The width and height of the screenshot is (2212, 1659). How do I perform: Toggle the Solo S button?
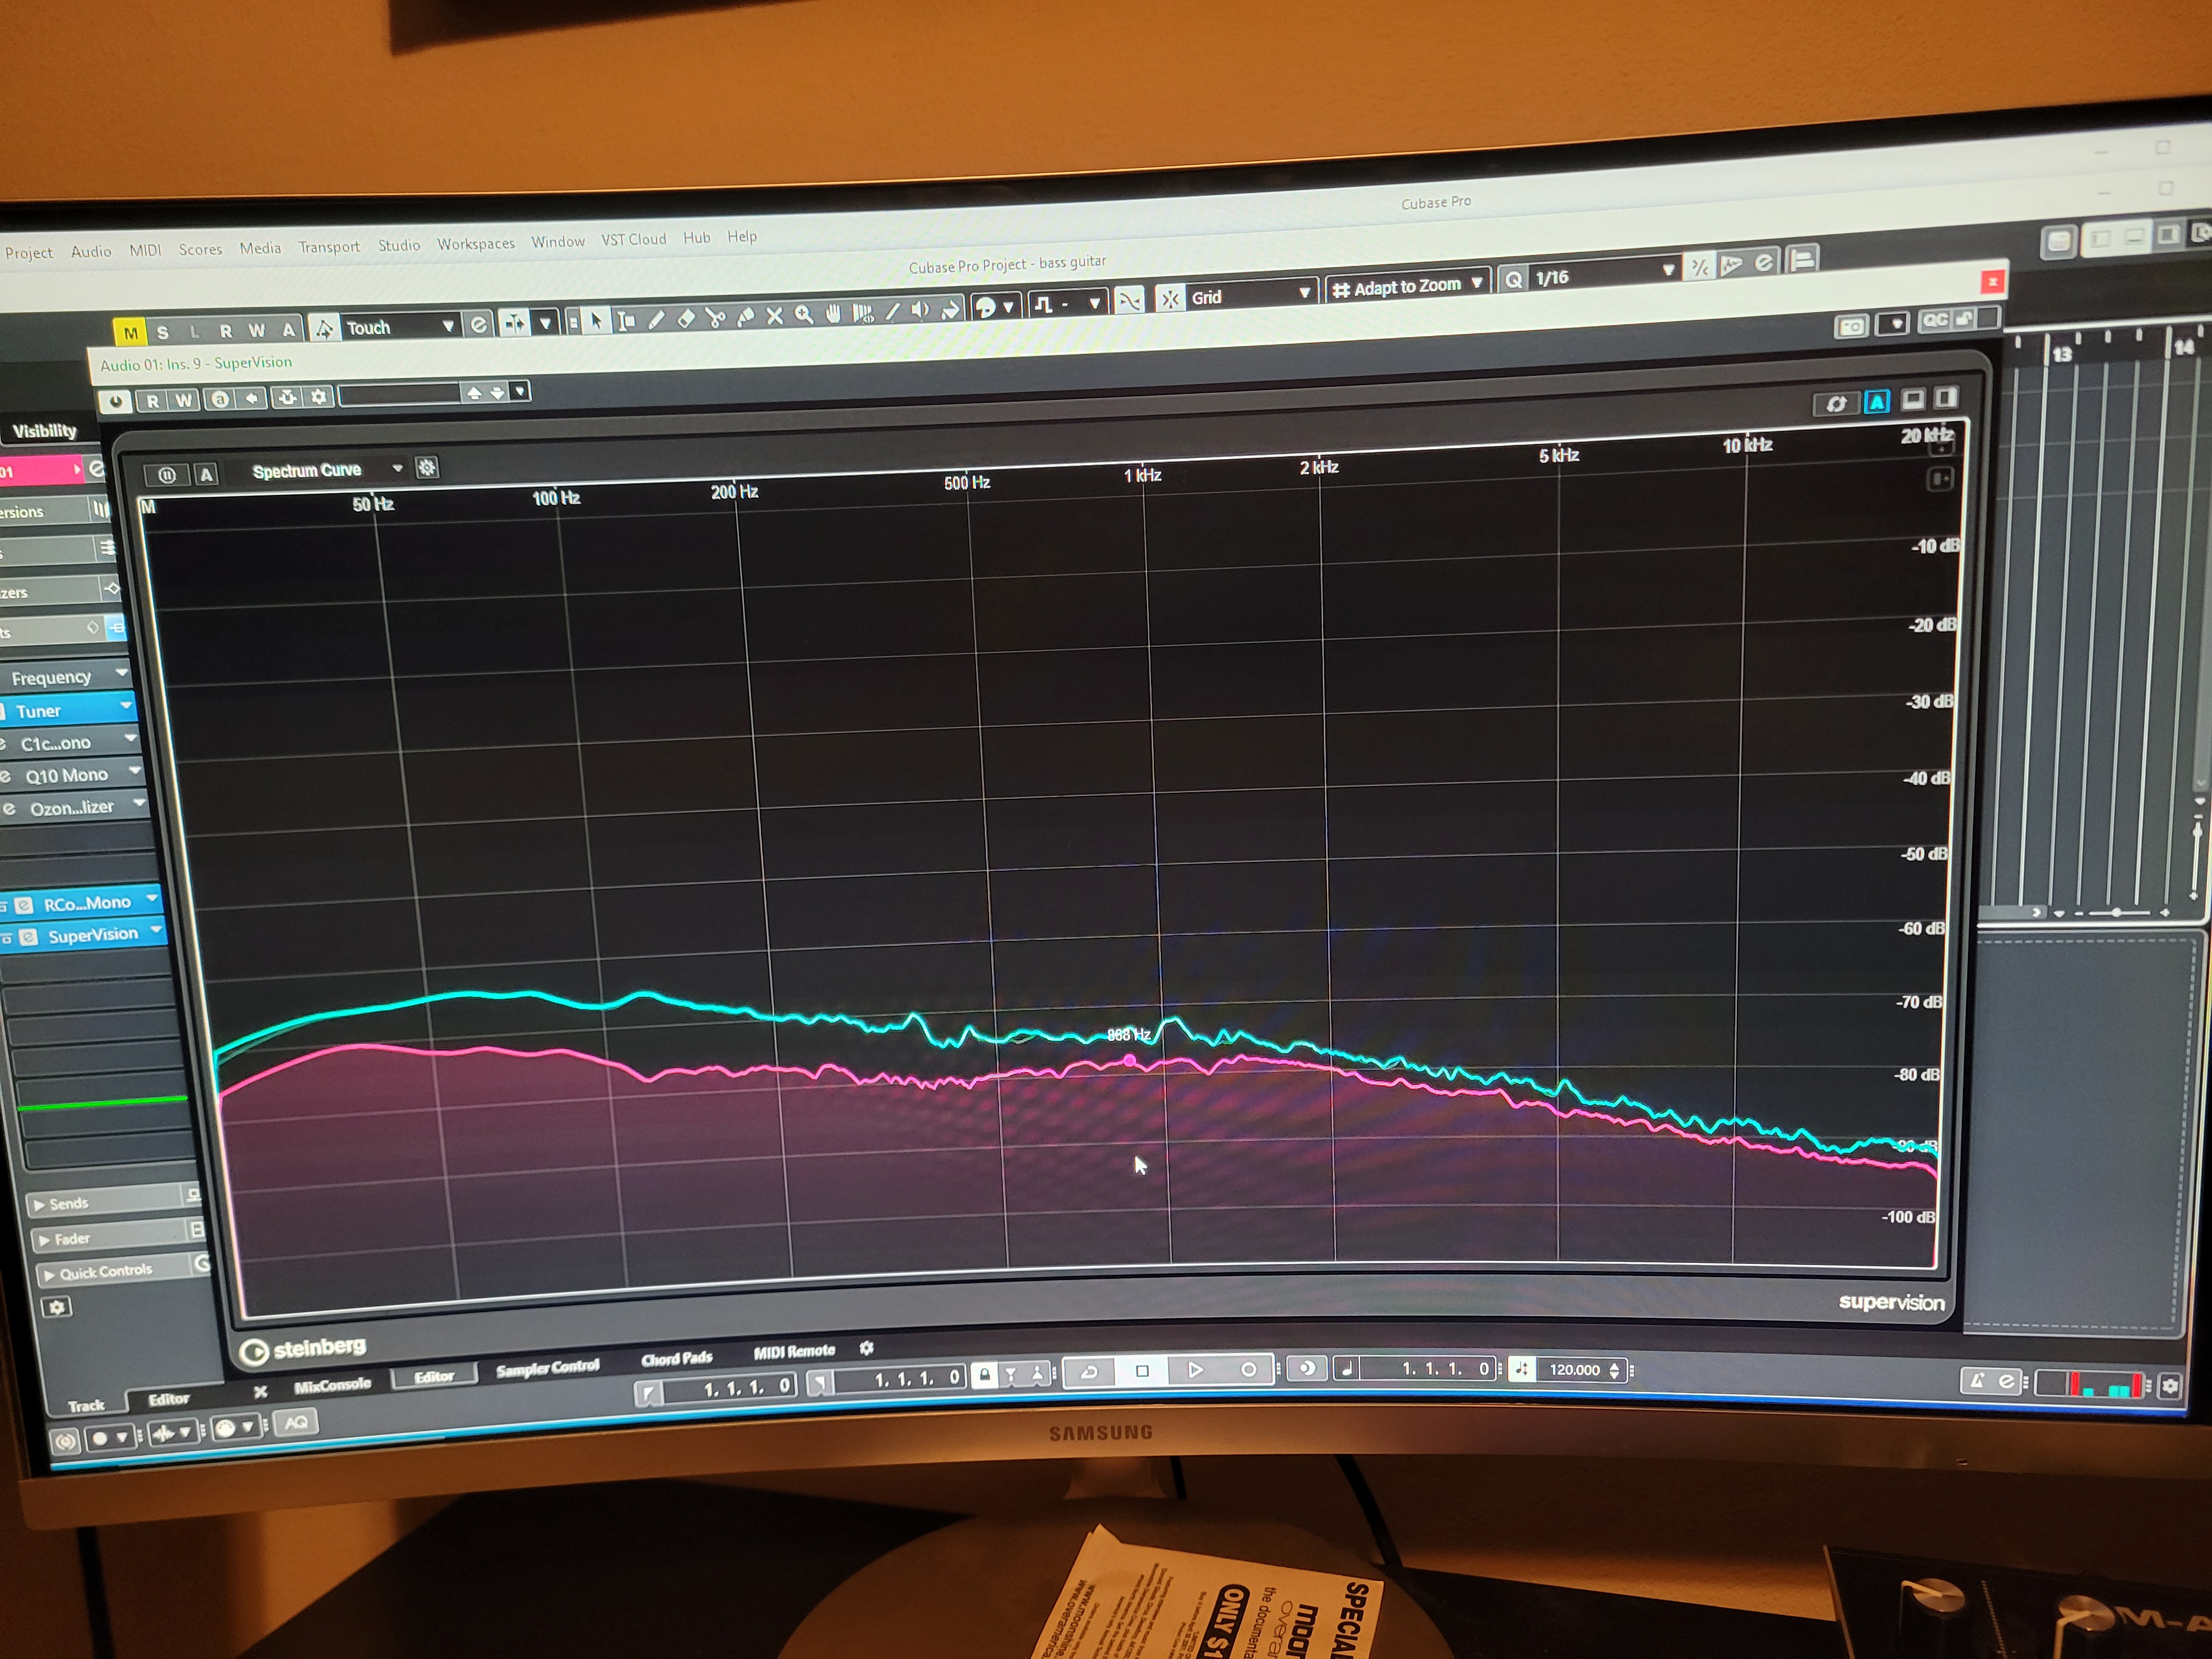point(163,332)
